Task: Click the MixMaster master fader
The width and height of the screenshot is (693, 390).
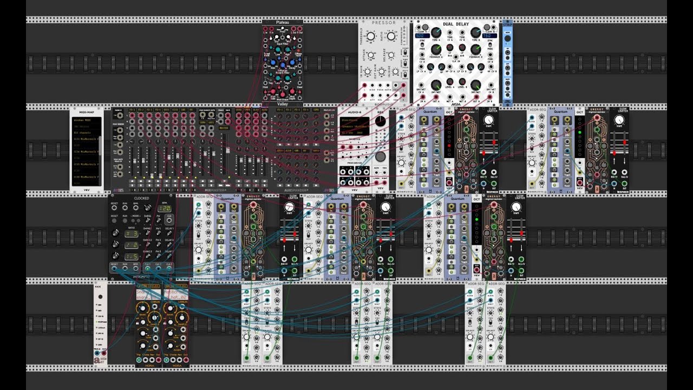Action: point(228,150)
